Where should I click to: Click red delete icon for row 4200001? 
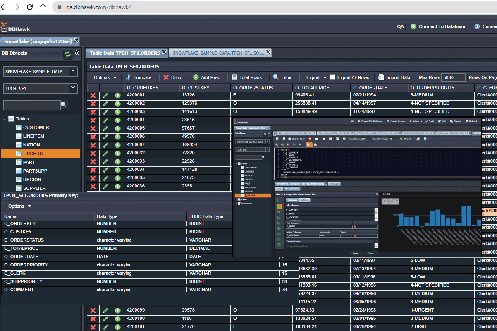(93, 95)
